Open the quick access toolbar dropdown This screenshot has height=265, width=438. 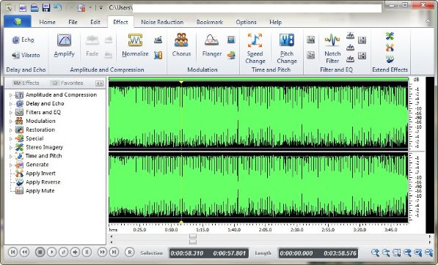pyautogui.click(x=101, y=8)
